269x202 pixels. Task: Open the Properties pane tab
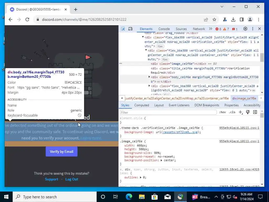(231, 105)
